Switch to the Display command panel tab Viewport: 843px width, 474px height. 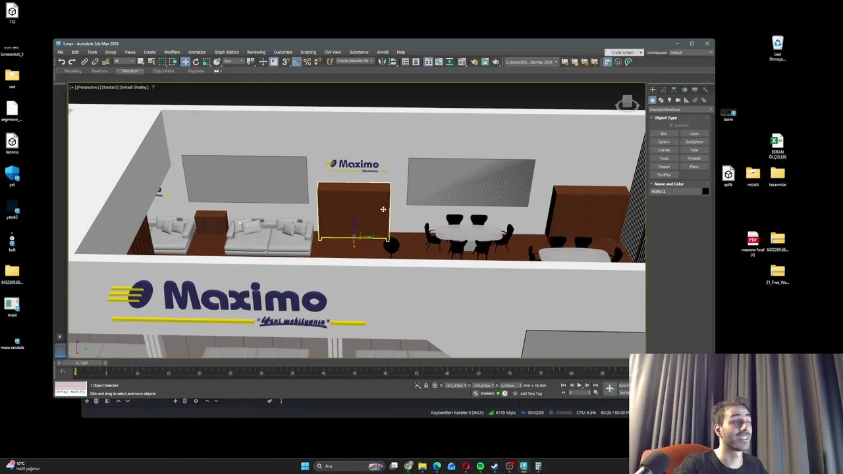695,90
